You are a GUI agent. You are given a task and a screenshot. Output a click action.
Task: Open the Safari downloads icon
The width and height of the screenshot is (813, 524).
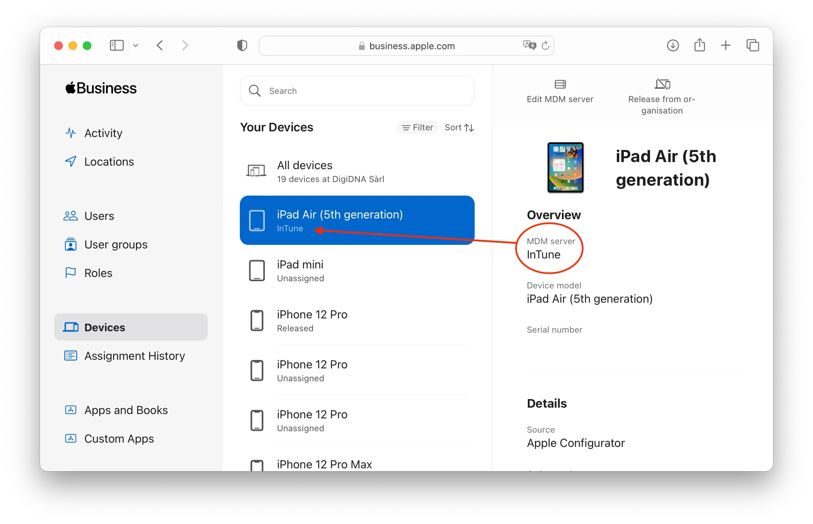point(673,46)
